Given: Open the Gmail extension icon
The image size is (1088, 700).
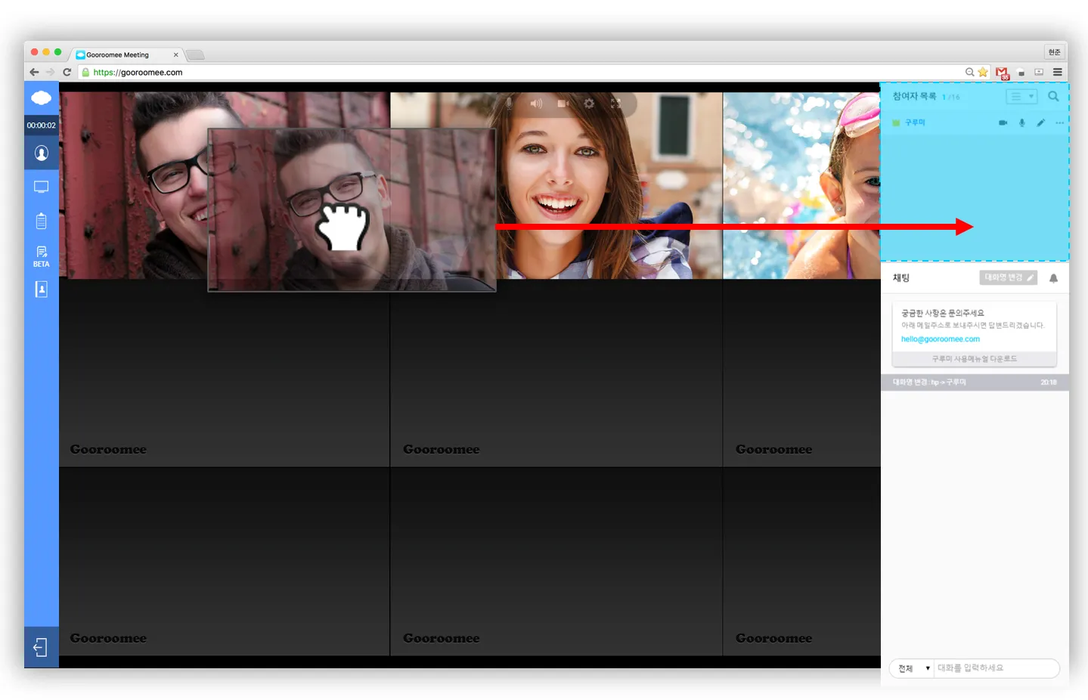Looking at the screenshot, I should click(x=1003, y=73).
